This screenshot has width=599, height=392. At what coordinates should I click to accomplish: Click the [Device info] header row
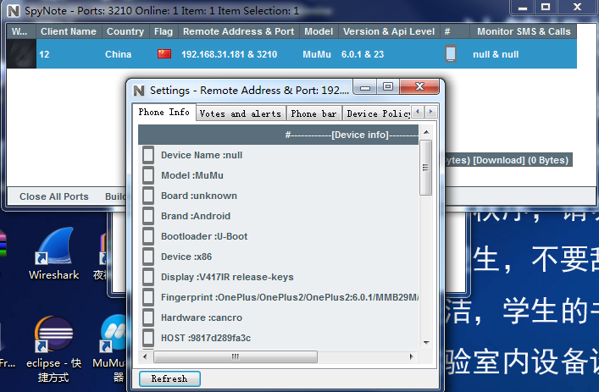coord(279,135)
